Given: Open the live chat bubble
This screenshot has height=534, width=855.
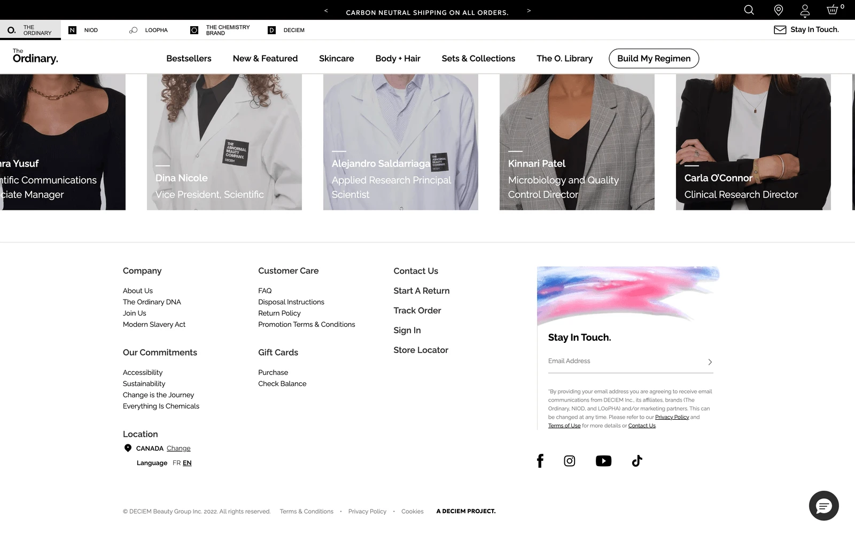Looking at the screenshot, I should click(823, 506).
